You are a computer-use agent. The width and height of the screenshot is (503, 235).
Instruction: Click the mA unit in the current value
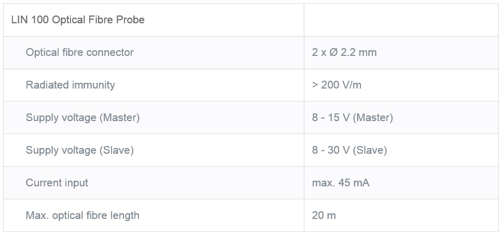pyautogui.click(x=362, y=183)
